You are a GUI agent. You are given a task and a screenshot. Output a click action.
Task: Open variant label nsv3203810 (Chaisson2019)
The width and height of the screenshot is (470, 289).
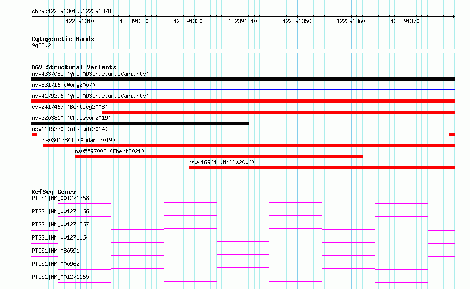[x=71, y=118]
